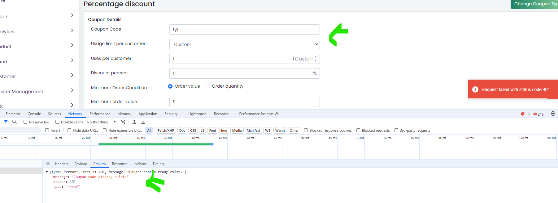
Task: Close the request details pane
Action: (48, 164)
